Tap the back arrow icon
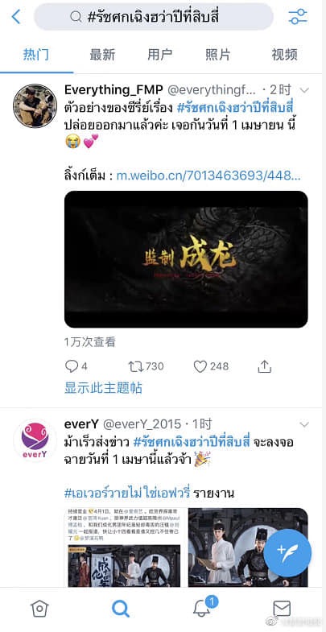 [16, 17]
